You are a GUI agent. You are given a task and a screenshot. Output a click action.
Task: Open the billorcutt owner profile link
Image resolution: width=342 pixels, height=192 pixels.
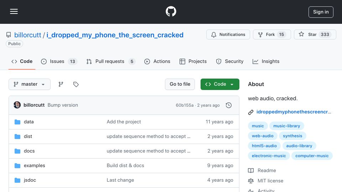tap(28, 35)
